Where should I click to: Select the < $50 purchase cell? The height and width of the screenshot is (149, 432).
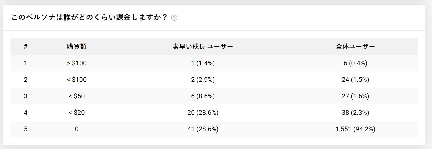point(77,96)
